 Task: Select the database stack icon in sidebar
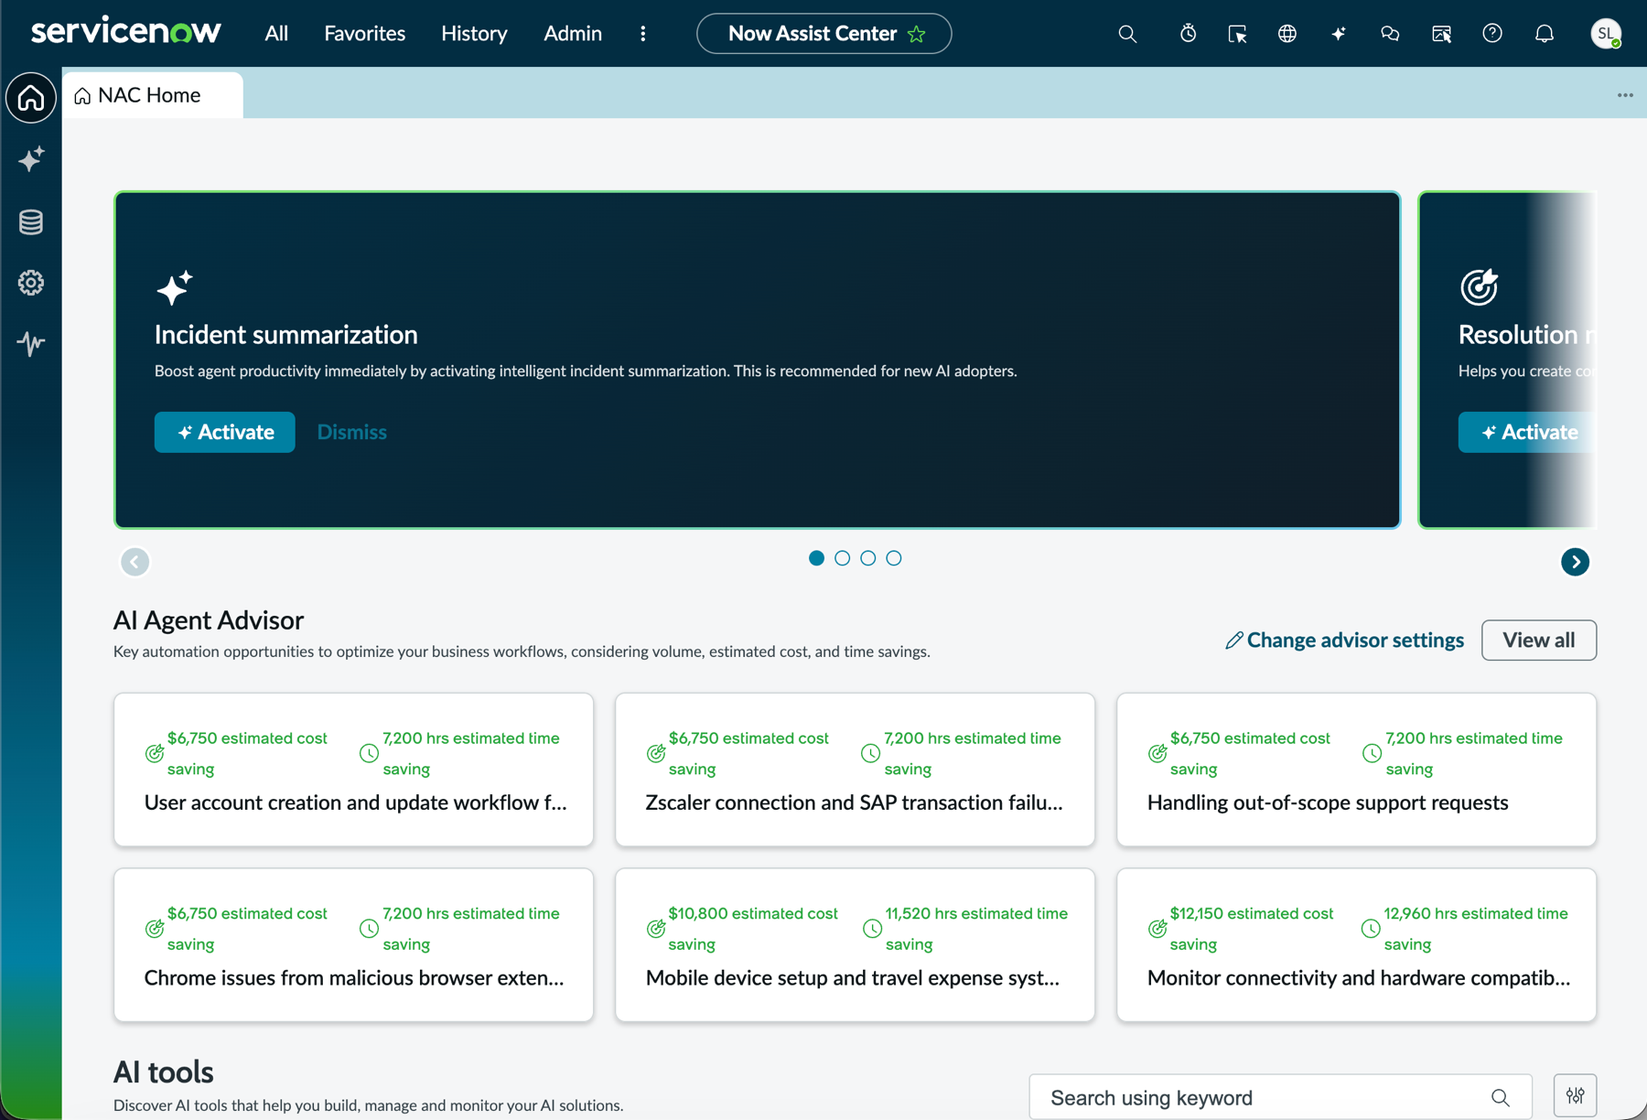tap(31, 221)
